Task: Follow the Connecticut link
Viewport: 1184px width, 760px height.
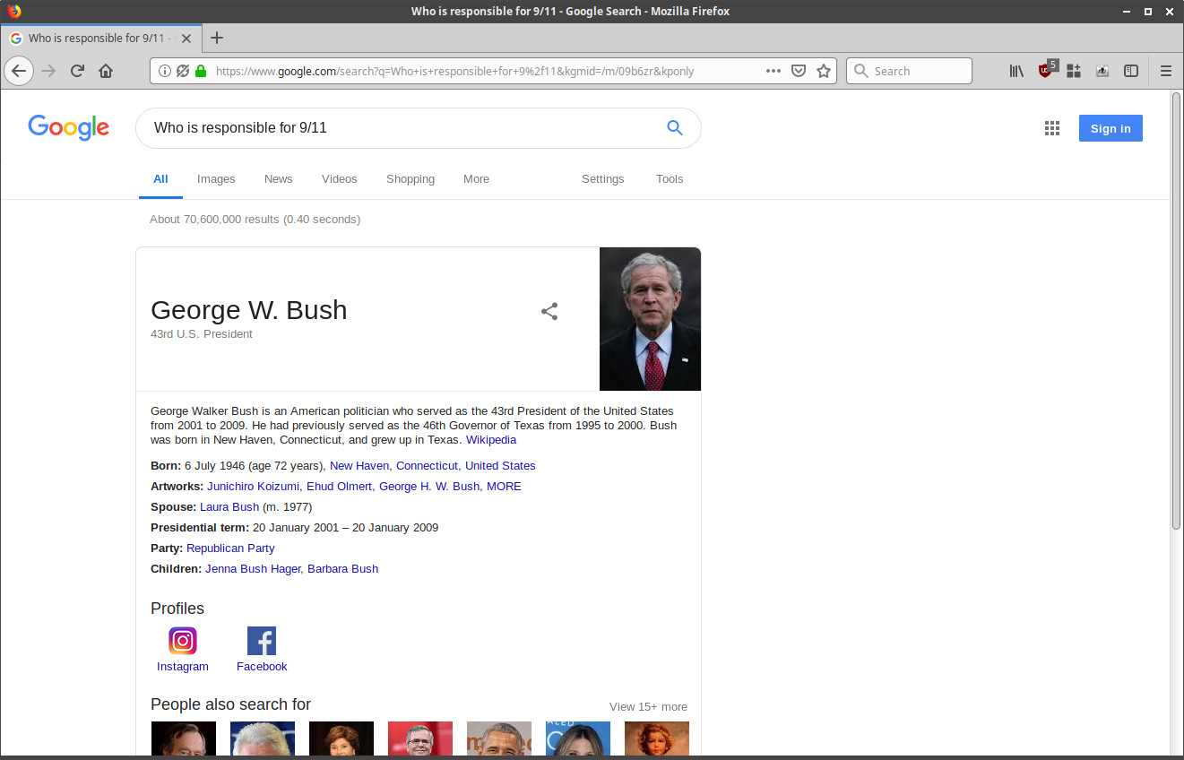Action: coord(427,466)
